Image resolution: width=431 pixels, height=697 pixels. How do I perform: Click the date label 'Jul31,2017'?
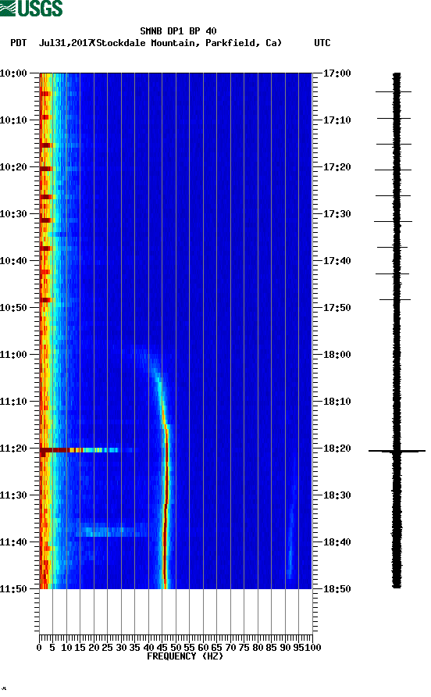pos(66,43)
